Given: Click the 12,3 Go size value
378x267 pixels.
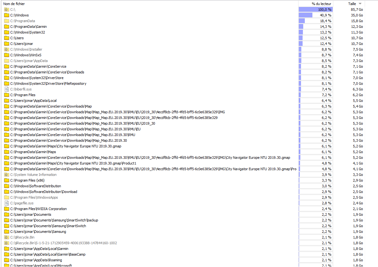Looking at the screenshot, I should pos(357,27).
